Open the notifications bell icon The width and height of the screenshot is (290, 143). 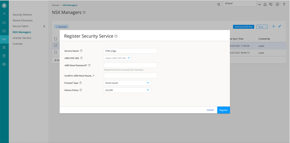pos(265,4)
